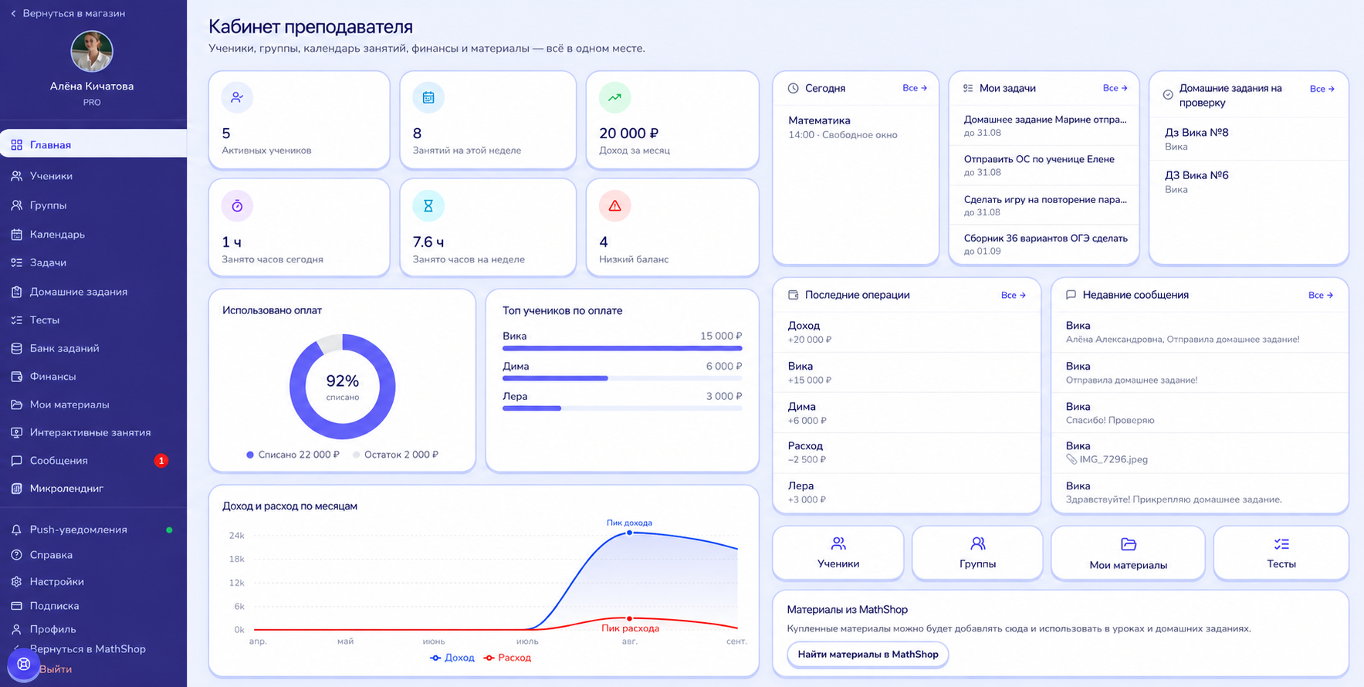Click the Микролендинг sidebar icon
Screen dimensions: 1364x687
[x=16, y=489]
